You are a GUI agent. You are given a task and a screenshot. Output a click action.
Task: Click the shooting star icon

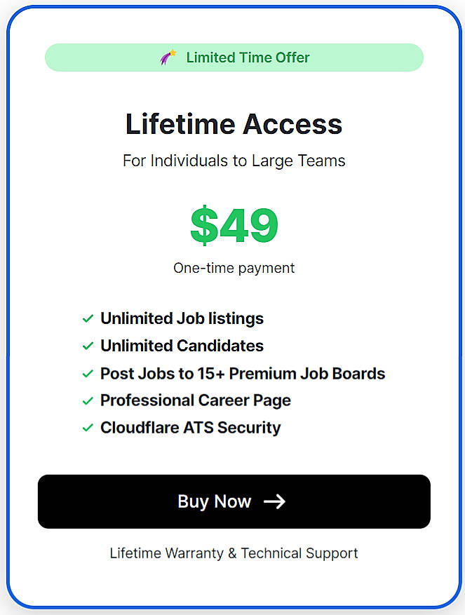pos(167,57)
